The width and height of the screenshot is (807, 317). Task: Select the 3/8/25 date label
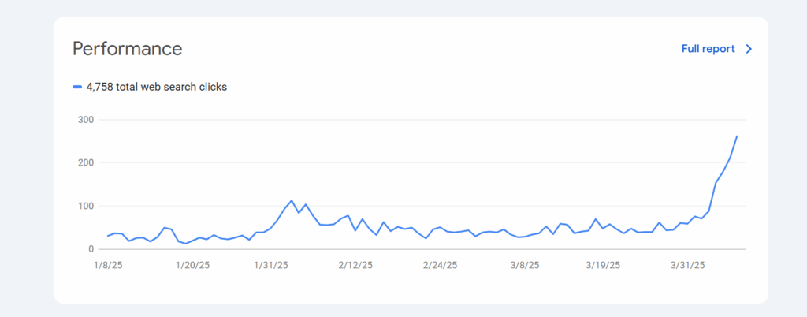point(523,265)
